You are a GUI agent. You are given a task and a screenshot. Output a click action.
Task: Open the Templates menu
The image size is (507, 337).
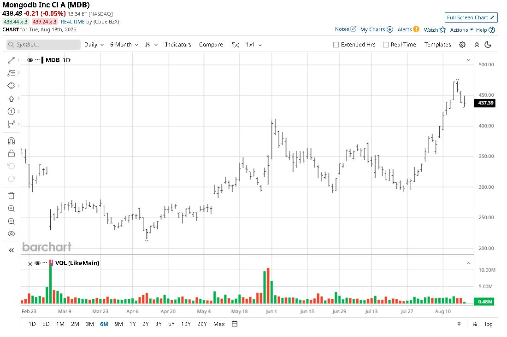click(x=437, y=45)
